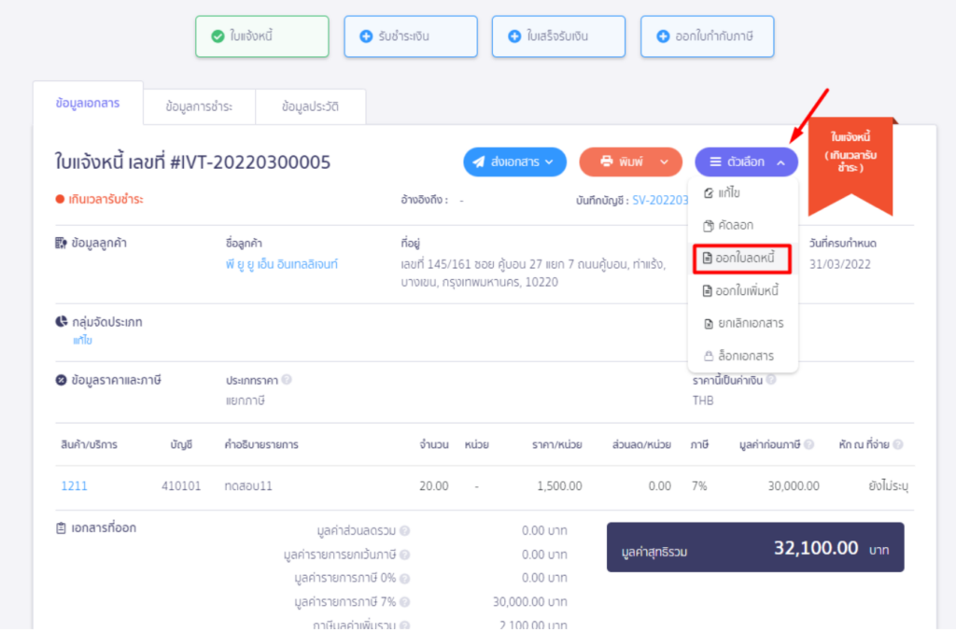The height and width of the screenshot is (632, 956).
Task: Click lock icon beside ล็อกเอกสาร
Action: pos(709,356)
